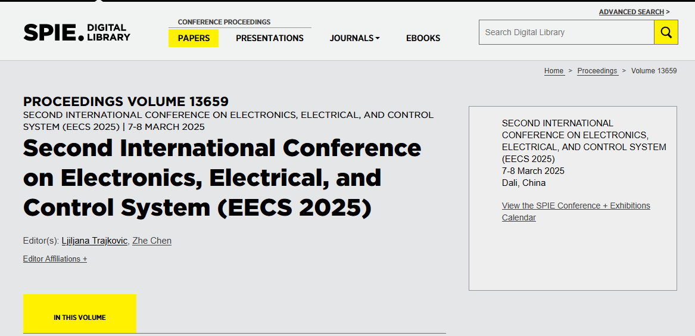Go to Home in the breadcrumb
695x336 pixels.
pyautogui.click(x=554, y=71)
